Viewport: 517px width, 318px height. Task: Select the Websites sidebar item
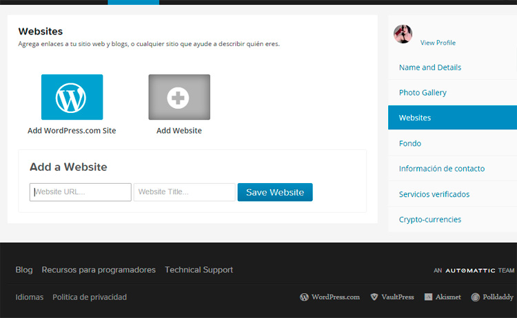point(415,118)
